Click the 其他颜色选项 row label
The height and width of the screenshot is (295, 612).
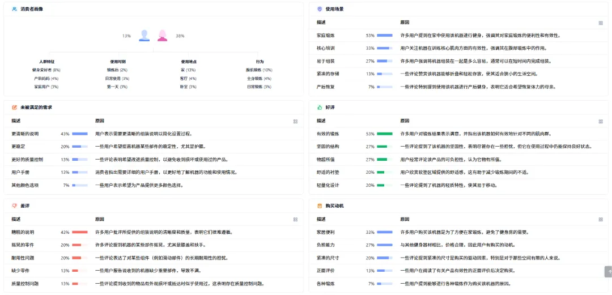[x=25, y=185]
